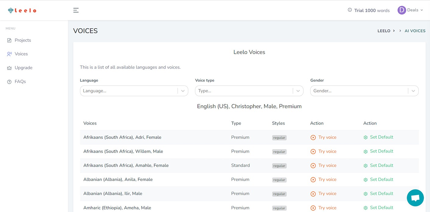Set Anila as default voice
Viewport: 430px width, 212px height.
[x=378, y=179]
